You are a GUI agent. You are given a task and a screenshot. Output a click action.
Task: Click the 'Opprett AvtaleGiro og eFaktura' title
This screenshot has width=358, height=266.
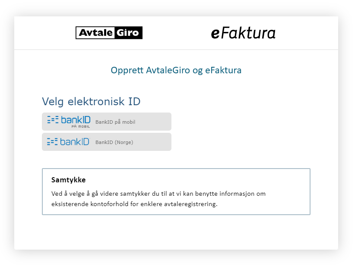click(176, 70)
